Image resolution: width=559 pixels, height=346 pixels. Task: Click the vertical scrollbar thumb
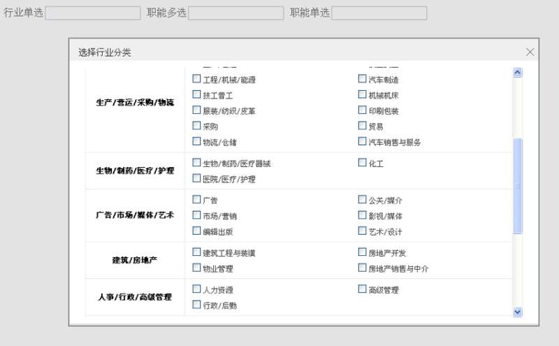(518, 186)
